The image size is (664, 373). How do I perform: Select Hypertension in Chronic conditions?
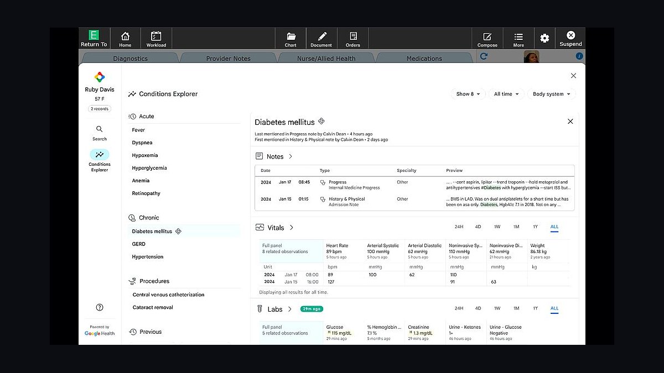[148, 257]
